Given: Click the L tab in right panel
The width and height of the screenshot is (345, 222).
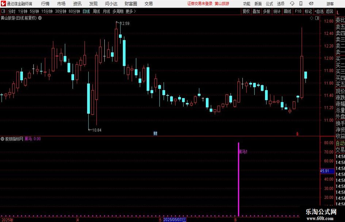Looking at the screenshot, I should click(338, 13).
